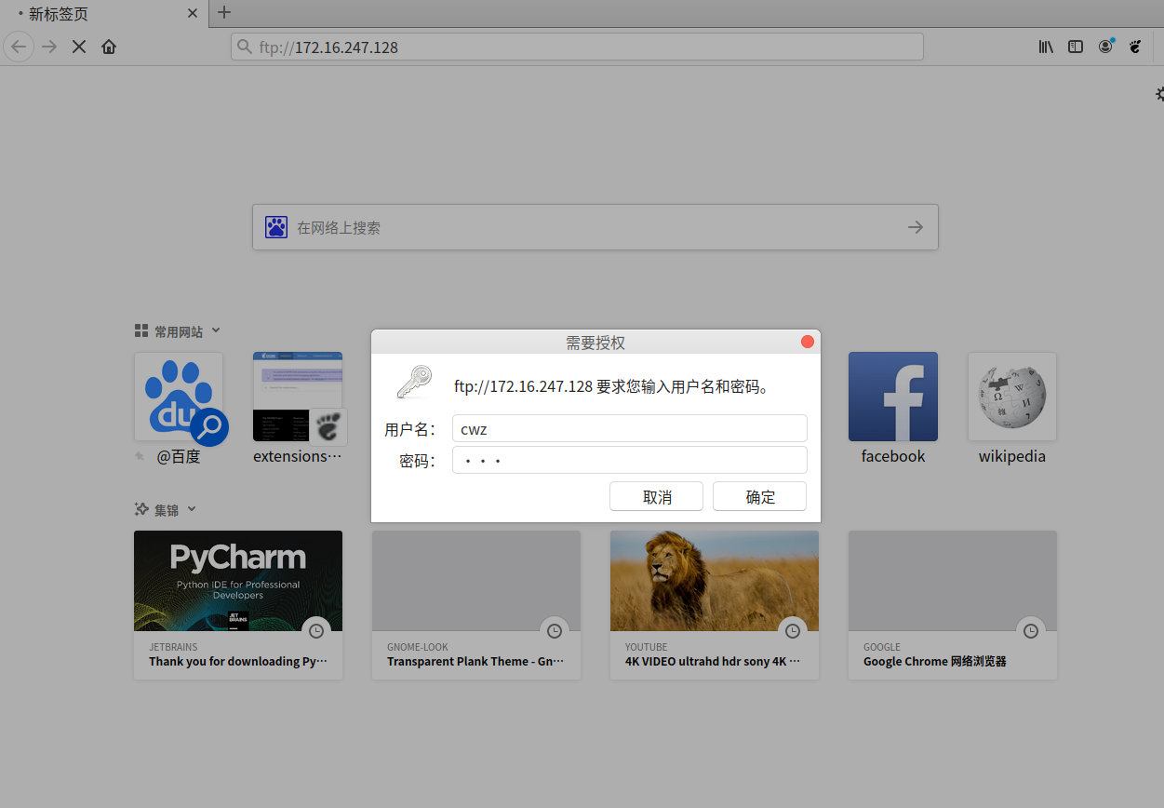Click the 用户名 input field
The image size is (1164, 808).
629,428
